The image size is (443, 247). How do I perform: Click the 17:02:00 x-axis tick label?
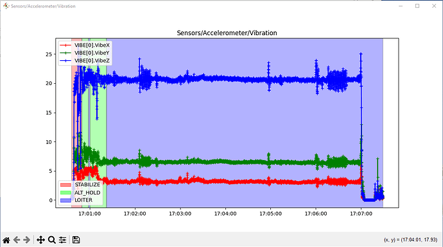135,214
